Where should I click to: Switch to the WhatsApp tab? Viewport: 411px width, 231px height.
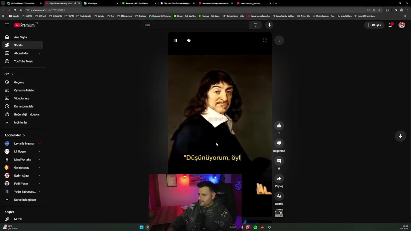click(101, 3)
